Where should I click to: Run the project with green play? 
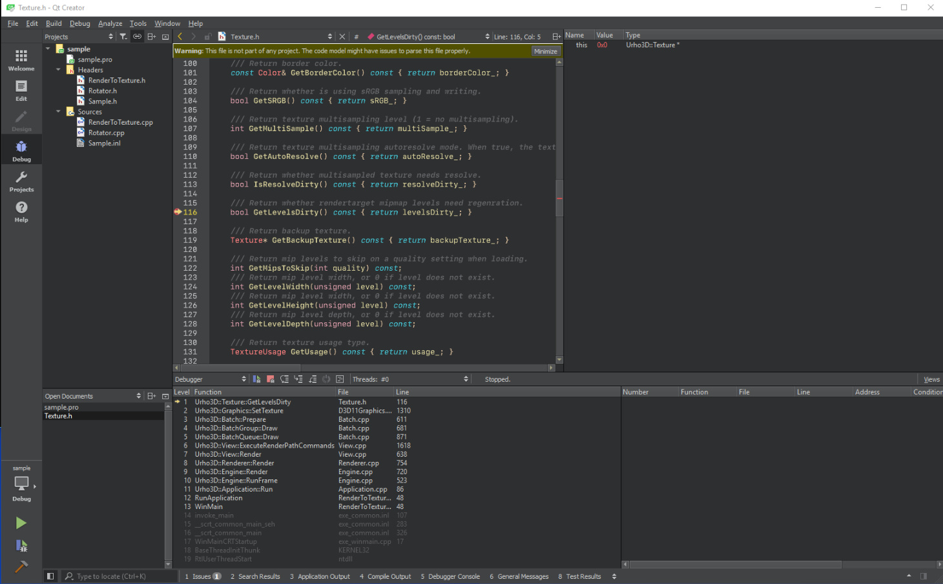tap(21, 523)
